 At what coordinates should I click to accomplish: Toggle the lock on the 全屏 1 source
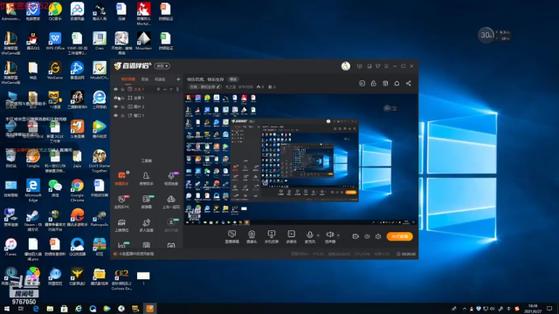[x=122, y=98]
